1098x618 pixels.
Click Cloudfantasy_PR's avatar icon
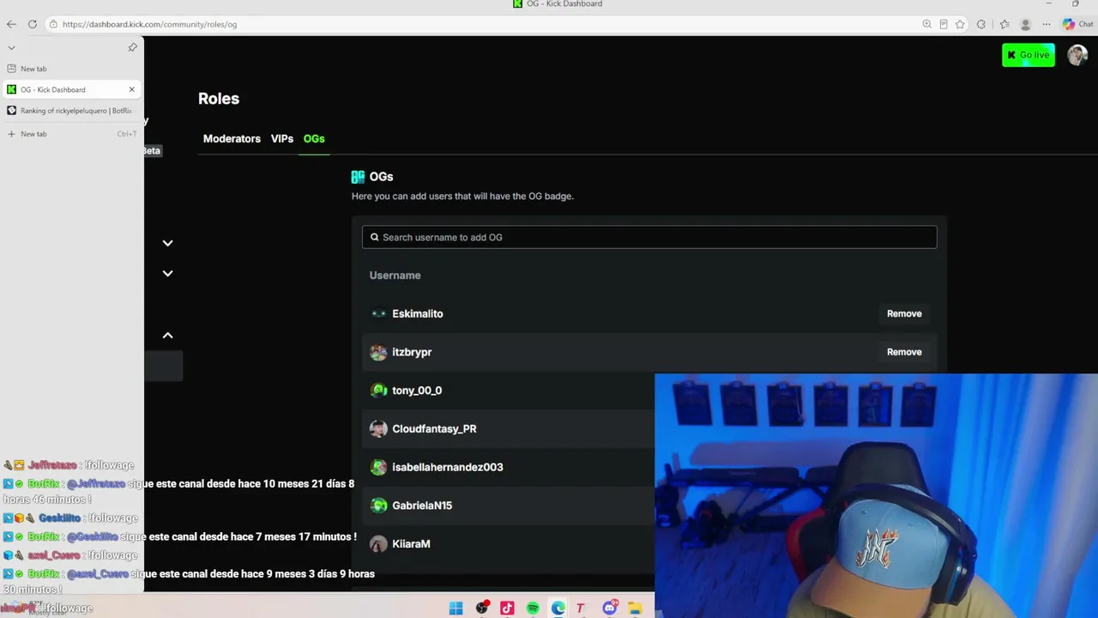(x=378, y=428)
